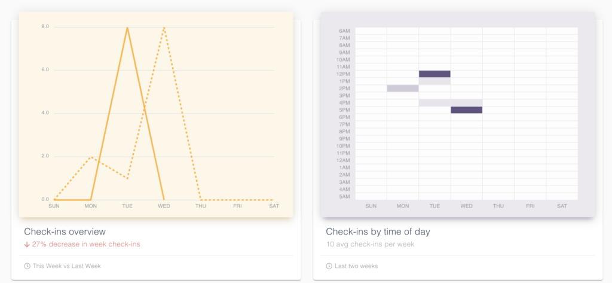The height and width of the screenshot is (283, 612).
Task: Click the dotted line point above MON
Action: point(91,157)
